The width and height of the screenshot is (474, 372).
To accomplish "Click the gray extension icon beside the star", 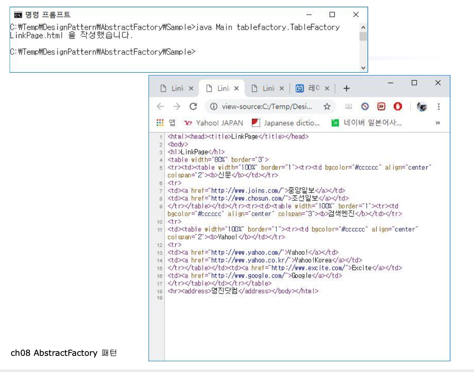I will pyautogui.click(x=349, y=107).
